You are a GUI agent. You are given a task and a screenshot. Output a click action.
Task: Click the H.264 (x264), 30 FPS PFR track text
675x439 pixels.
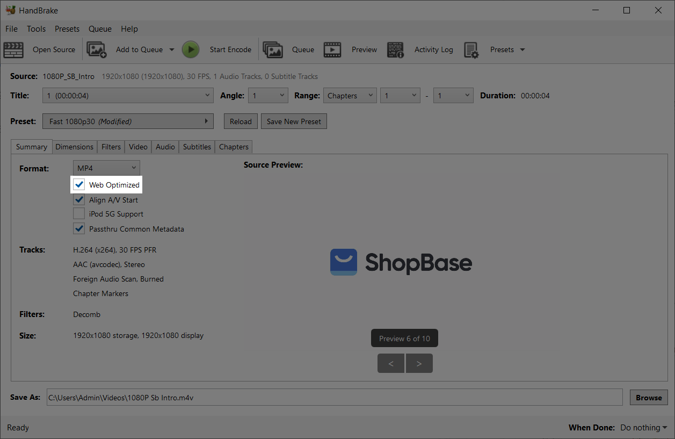tap(115, 250)
